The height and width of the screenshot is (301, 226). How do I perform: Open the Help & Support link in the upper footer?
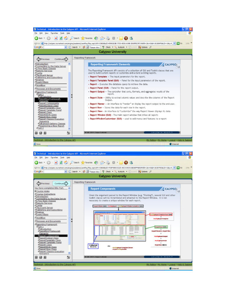185,140
